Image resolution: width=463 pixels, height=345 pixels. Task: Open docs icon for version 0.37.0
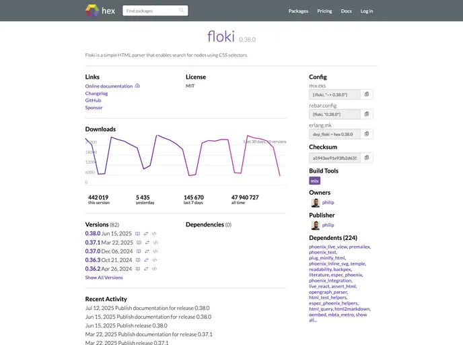point(139,251)
